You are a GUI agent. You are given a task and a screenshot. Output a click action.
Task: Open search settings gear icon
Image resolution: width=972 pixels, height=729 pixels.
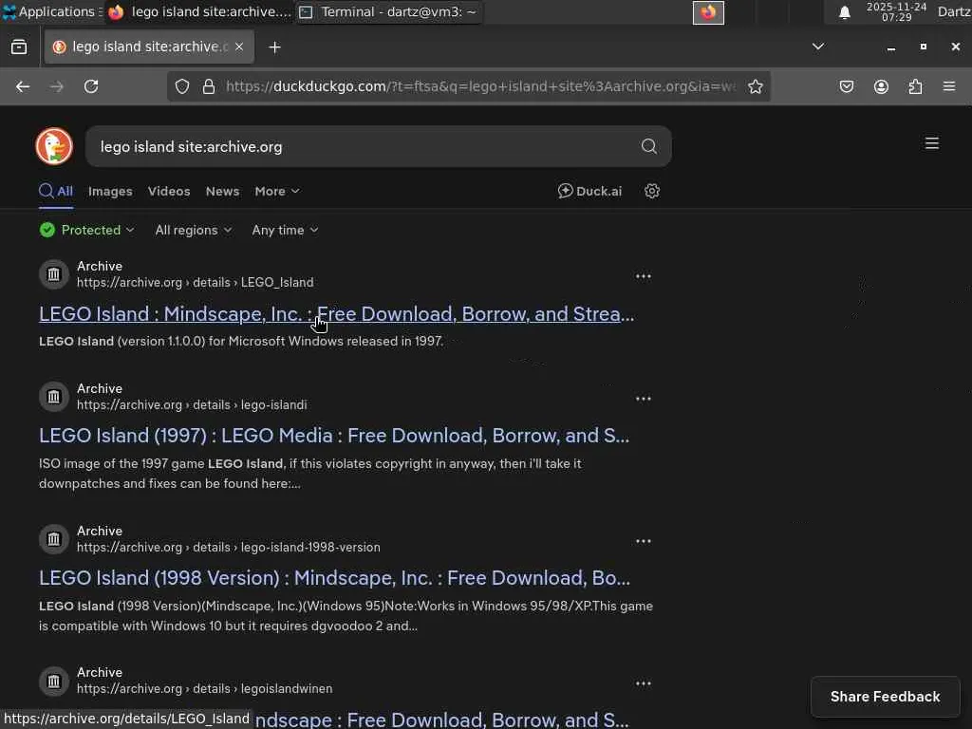(651, 191)
